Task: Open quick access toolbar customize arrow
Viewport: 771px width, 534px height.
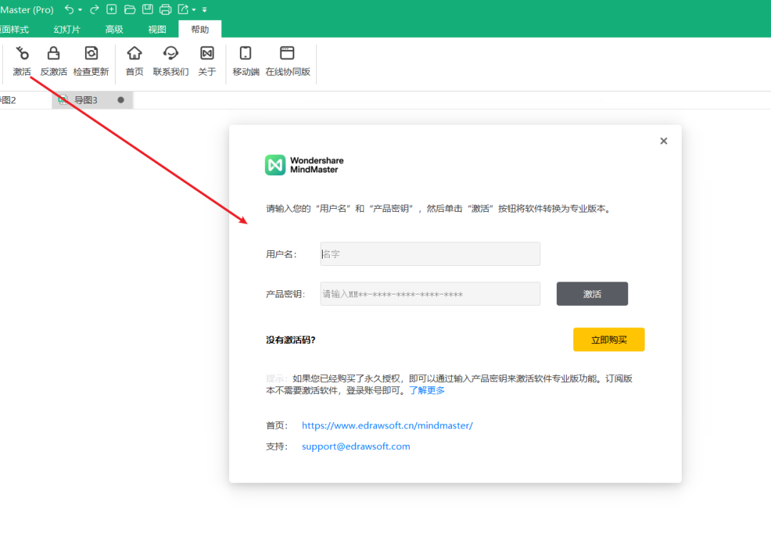Action: 205,10
